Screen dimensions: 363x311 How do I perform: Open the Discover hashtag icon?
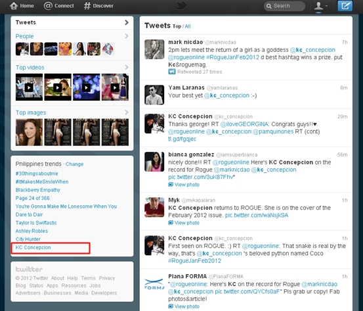[x=87, y=6]
